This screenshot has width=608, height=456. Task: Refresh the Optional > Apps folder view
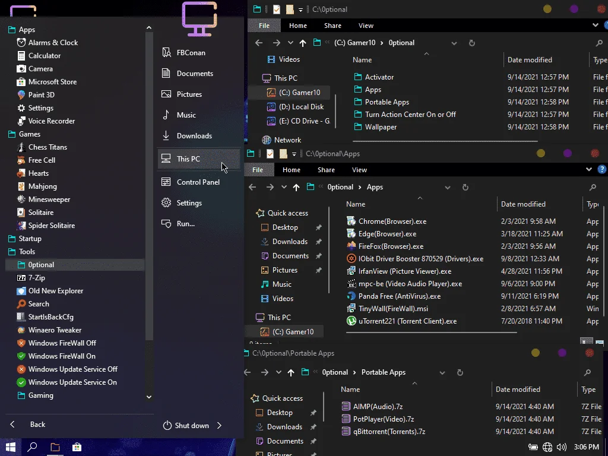pyautogui.click(x=465, y=187)
